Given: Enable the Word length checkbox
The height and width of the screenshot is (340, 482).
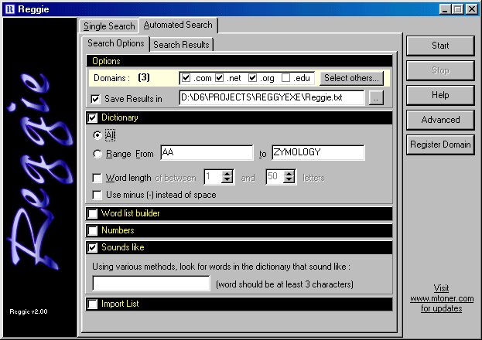Looking at the screenshot, I should (x=97, y=178).
